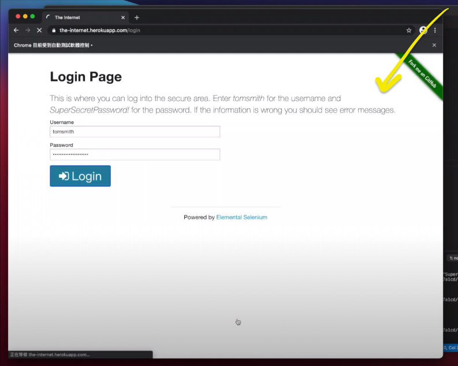
Task: Click the padlock site security icon
Action: (54, 30)
